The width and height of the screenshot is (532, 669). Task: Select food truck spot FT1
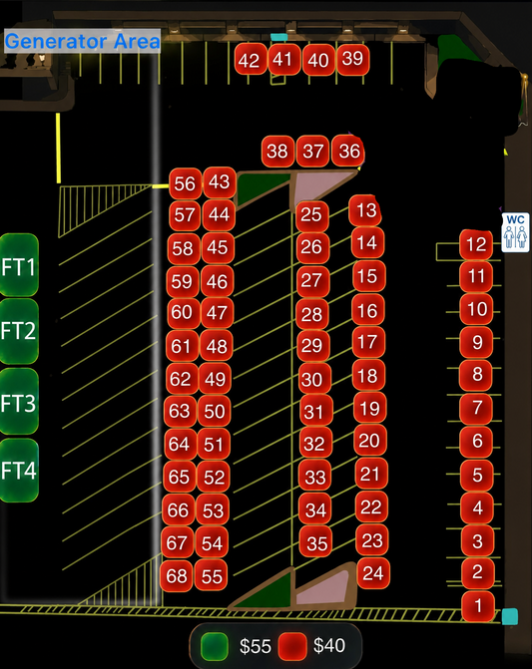pos(19,265)
